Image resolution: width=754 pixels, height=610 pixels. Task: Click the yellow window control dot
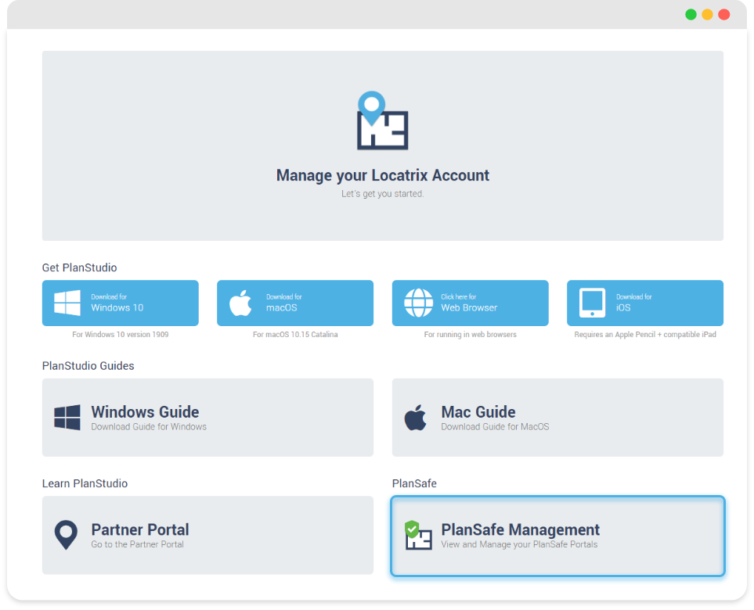[707, 14]
